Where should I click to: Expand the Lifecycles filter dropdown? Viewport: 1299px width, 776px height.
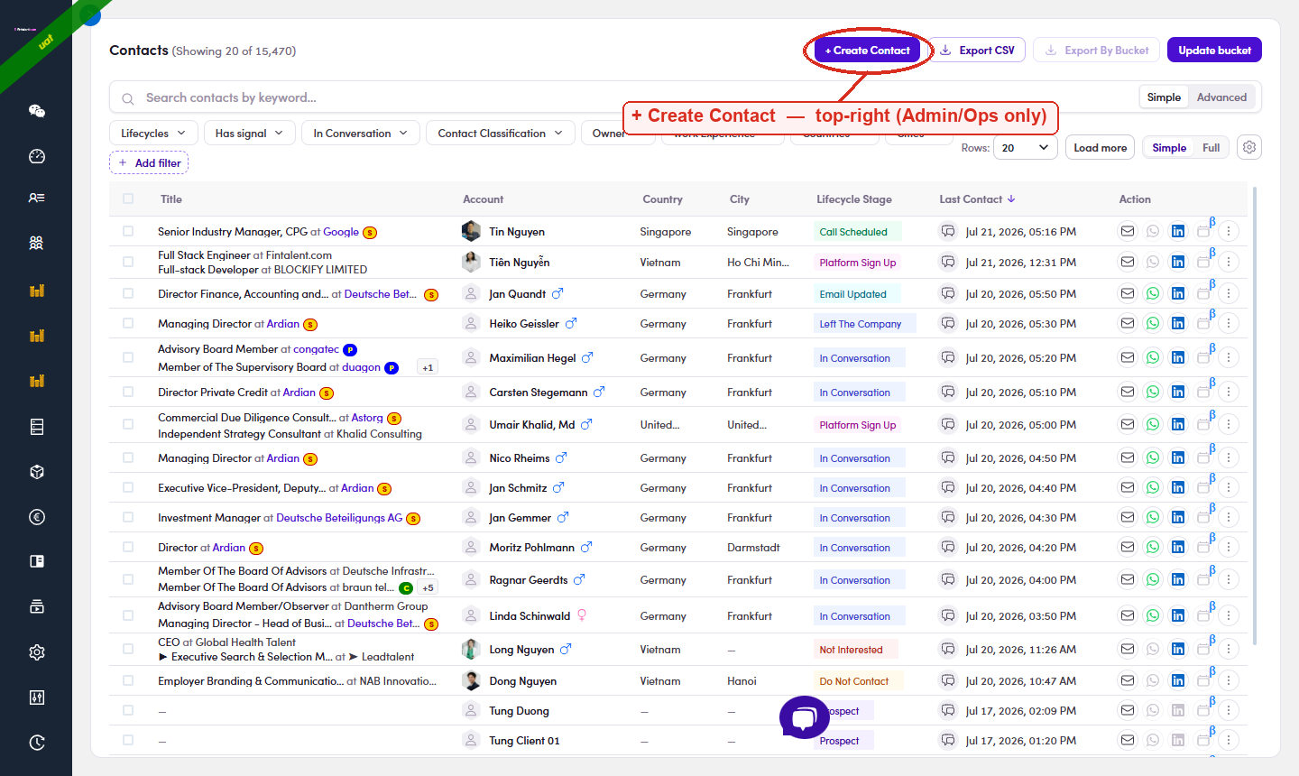coord(153,133)
